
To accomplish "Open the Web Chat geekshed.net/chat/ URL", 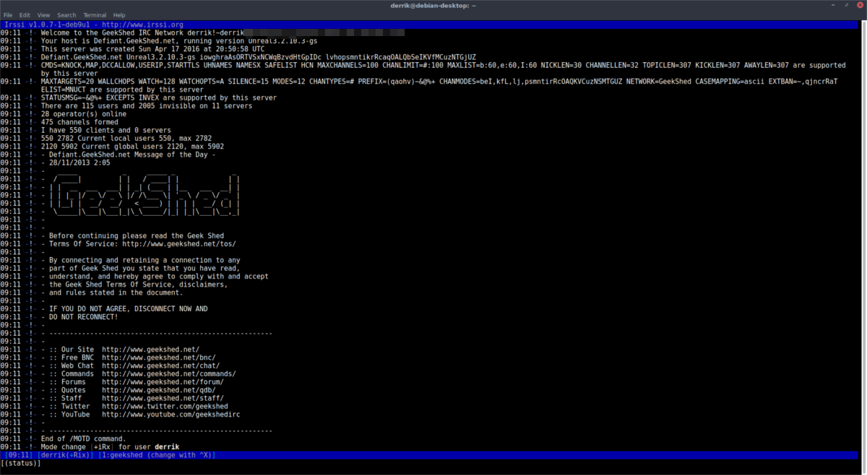I will (160, 366).
